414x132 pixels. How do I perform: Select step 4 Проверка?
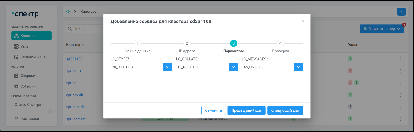click(280, 43)
